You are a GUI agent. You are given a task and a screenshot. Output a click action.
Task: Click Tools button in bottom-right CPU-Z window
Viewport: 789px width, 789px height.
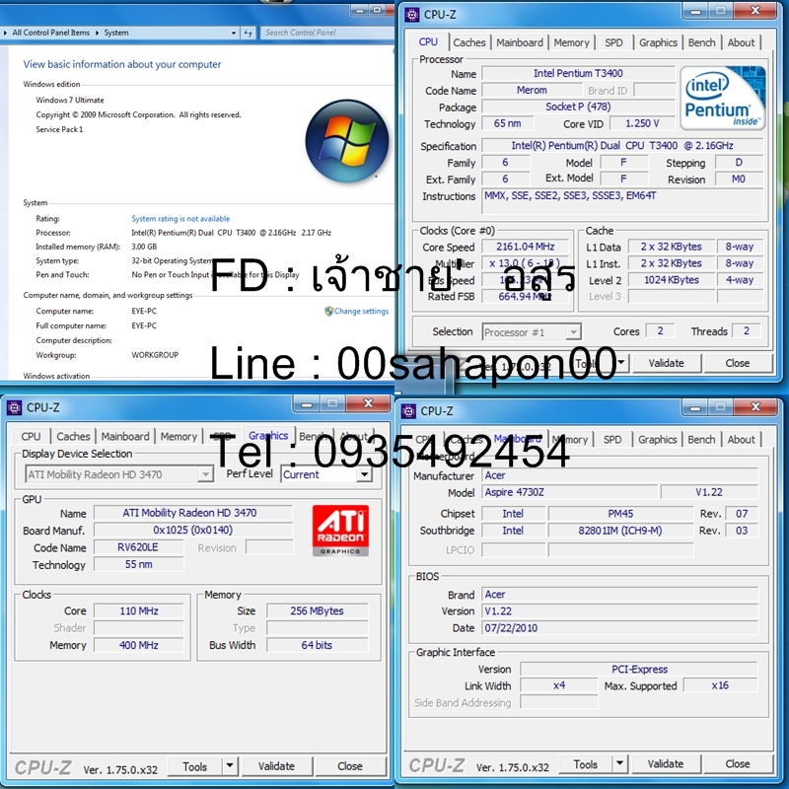[585, 764]
